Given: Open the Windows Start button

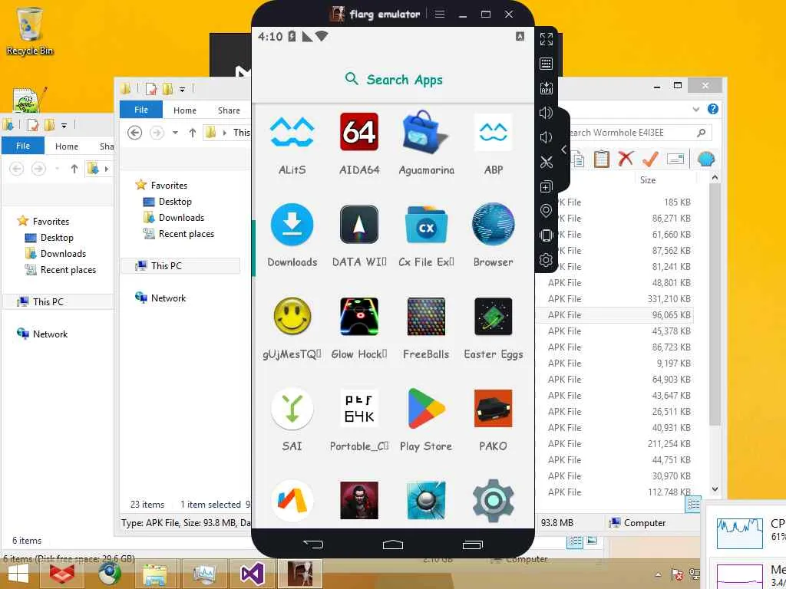Looking at the screenshot, I should (18, 574).
